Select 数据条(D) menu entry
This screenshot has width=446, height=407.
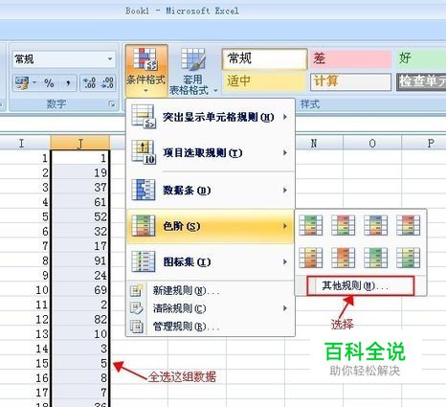coord(211,191)
